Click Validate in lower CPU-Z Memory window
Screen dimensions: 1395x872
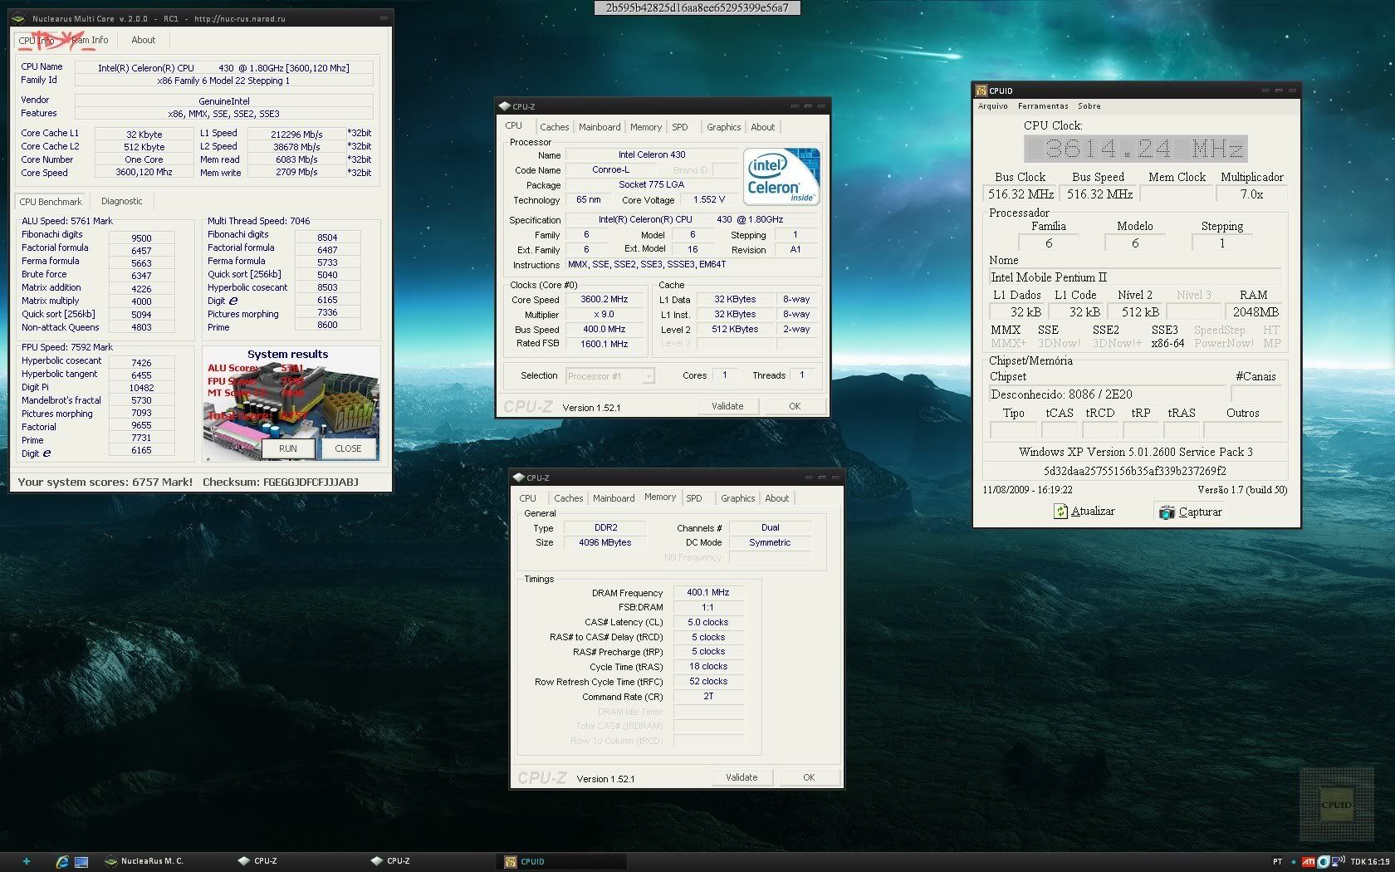click(x=742, y=777)
